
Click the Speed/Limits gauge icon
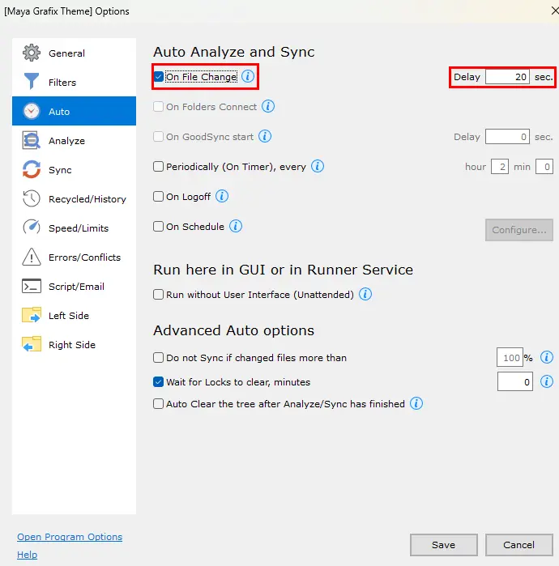click(32, 228)
